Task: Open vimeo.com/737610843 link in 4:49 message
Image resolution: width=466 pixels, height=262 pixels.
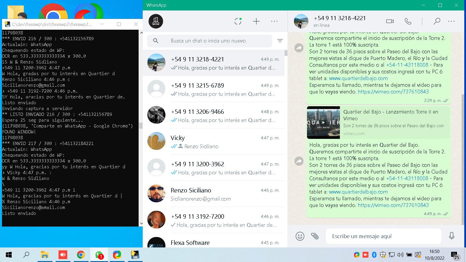Action: 393,205
